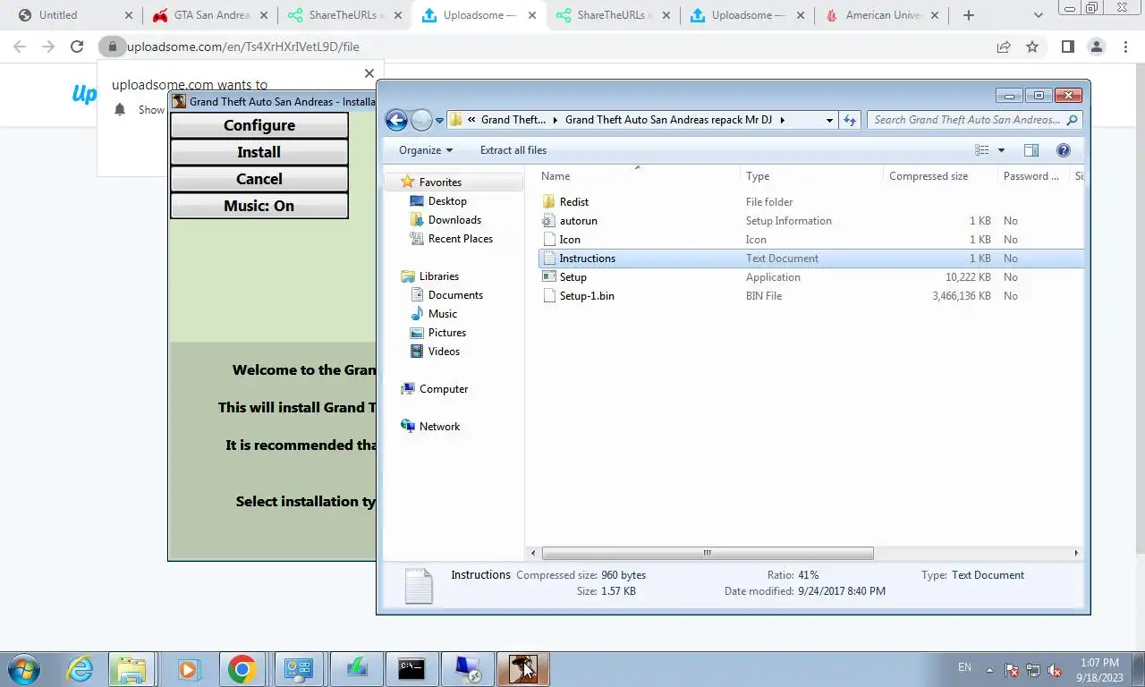Click the Explorer back arrow button
Image resolution: width=1145 pixels, height=687 pixels.
[396, 120]
